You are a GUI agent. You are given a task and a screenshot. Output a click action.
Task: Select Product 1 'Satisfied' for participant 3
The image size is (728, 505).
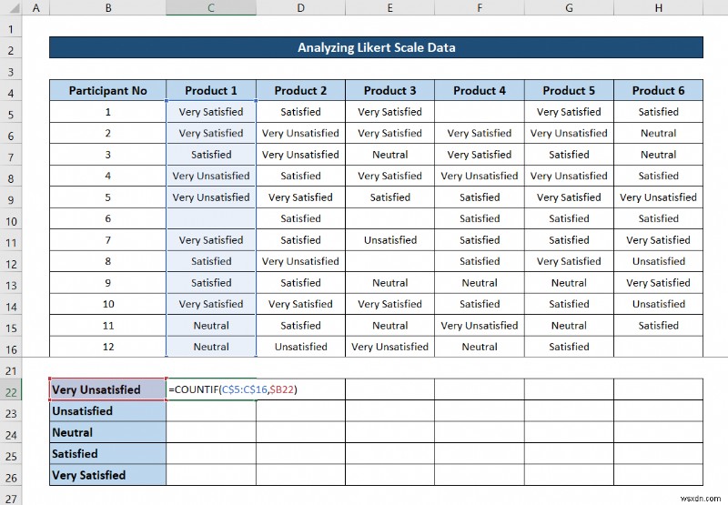click(211, 155)
